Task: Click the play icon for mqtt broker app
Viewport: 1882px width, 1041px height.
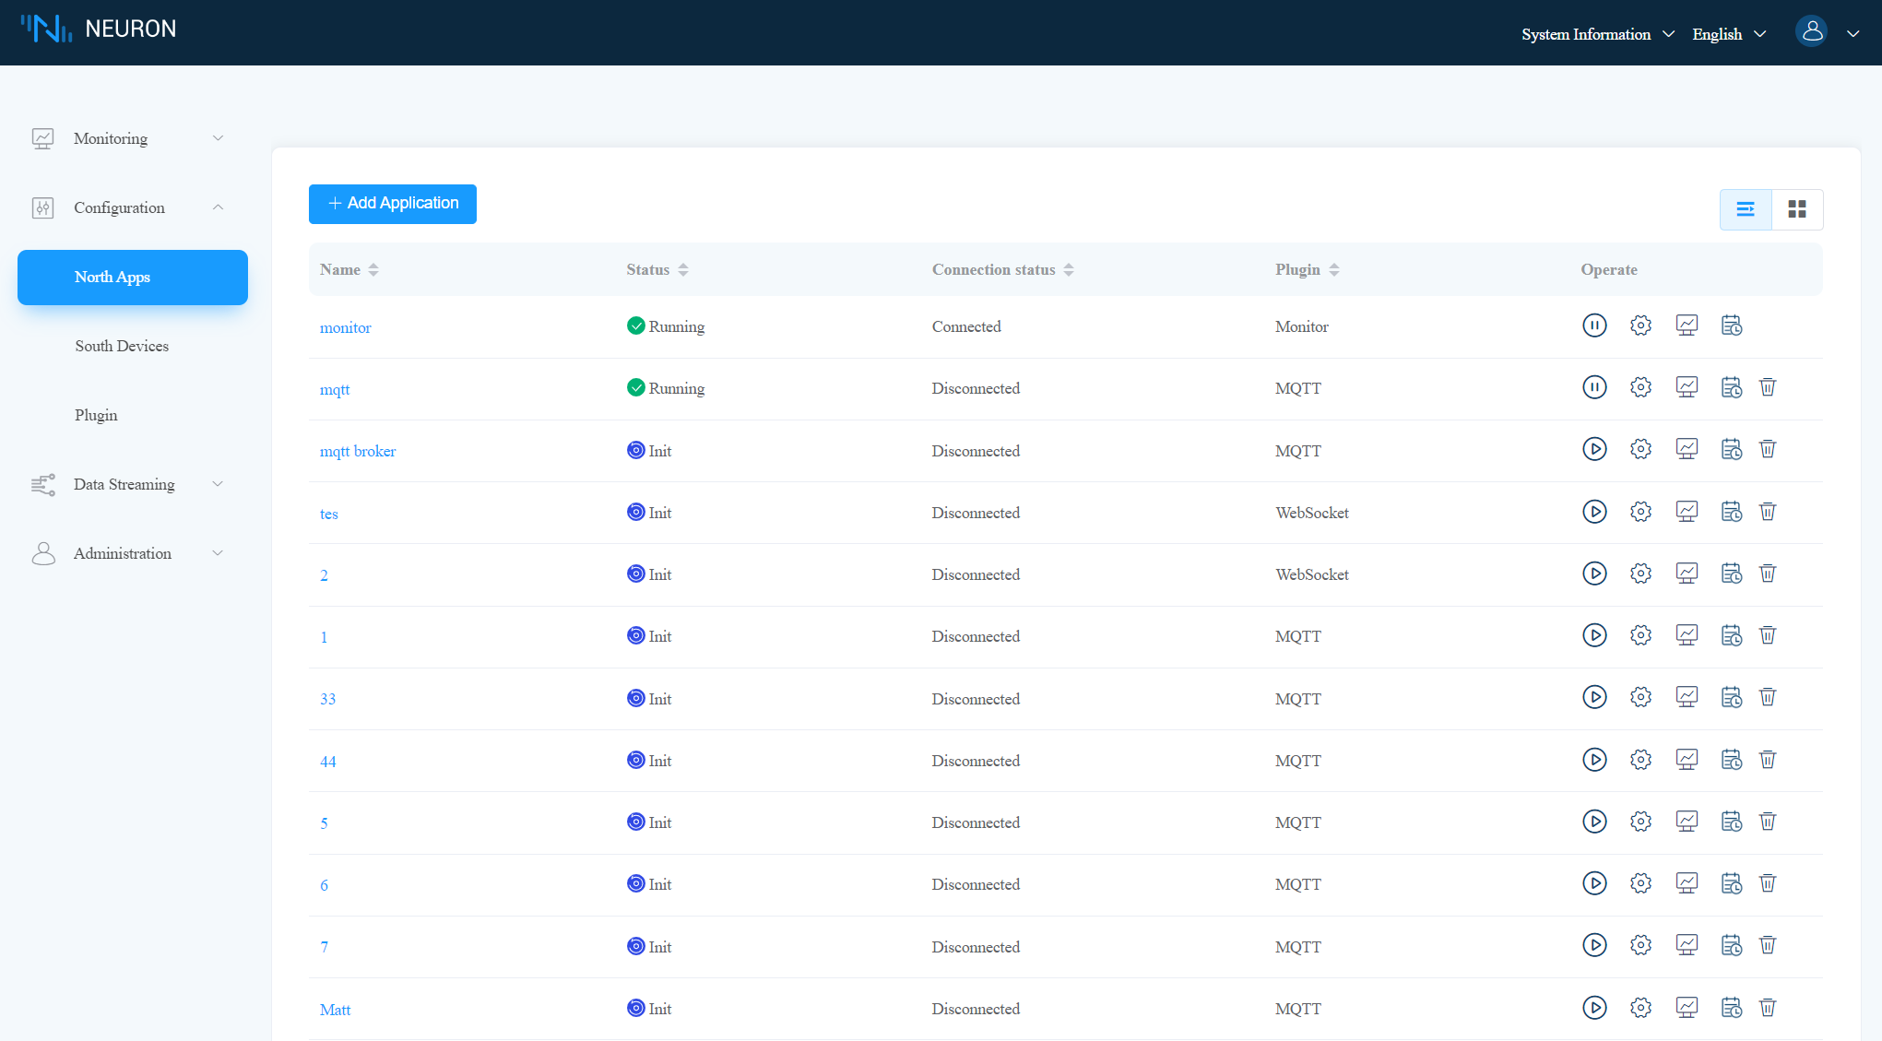Action: tap(1593, 449)
